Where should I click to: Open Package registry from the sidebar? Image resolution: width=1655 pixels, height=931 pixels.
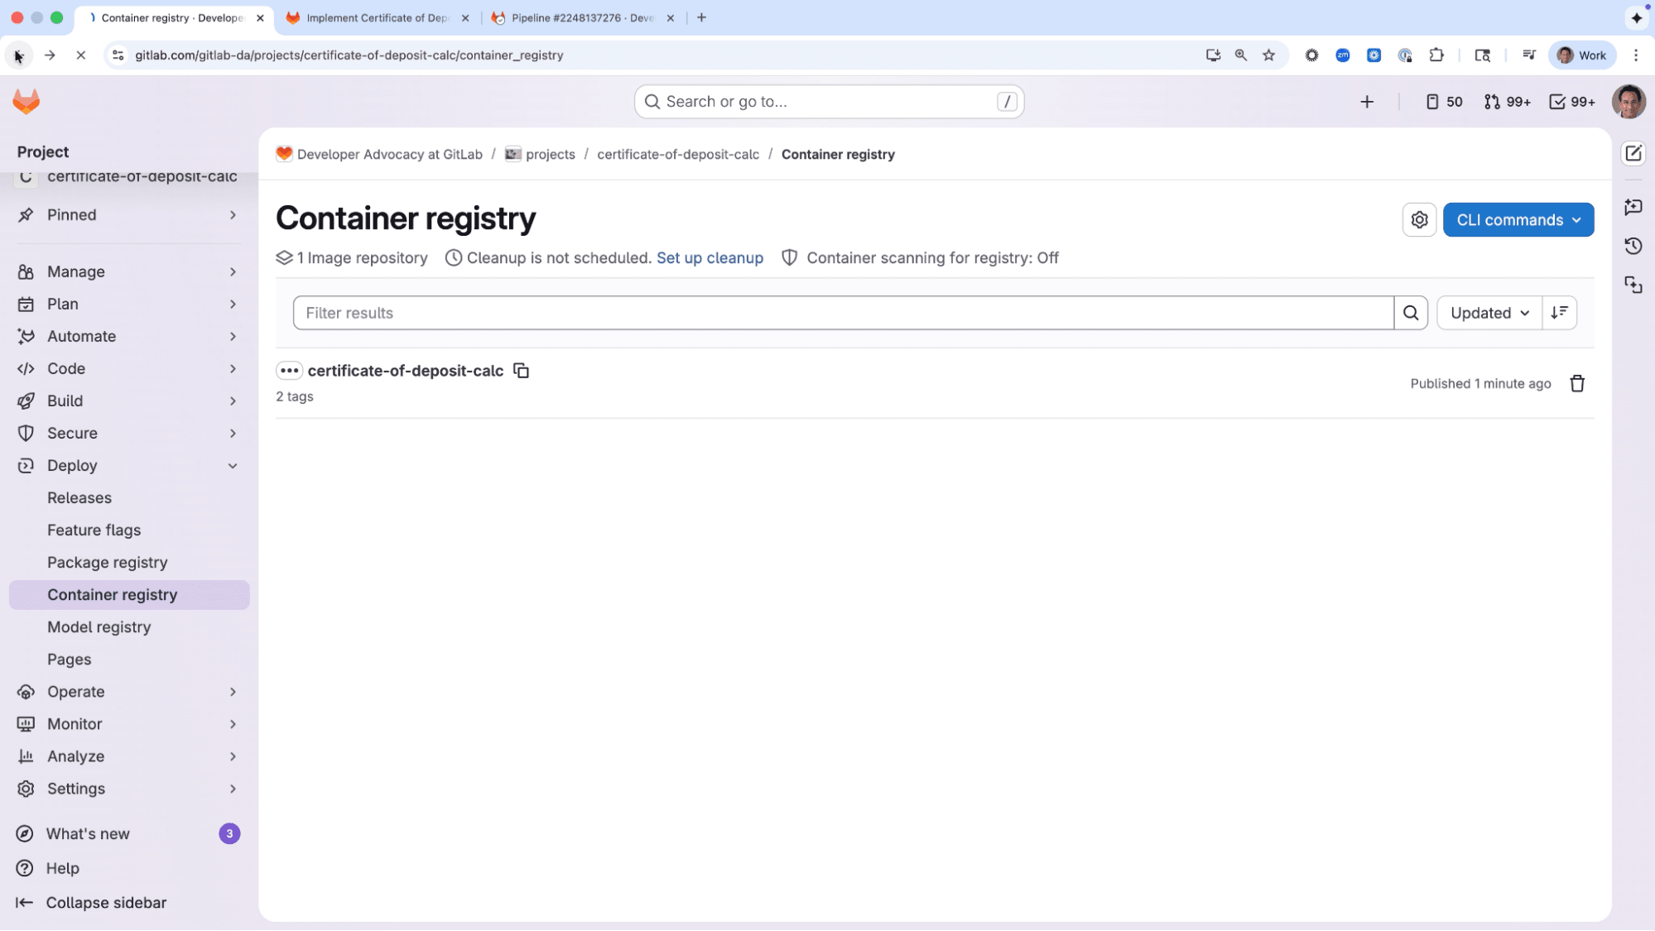pos(108,562)
